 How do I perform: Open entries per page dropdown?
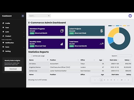30,56
